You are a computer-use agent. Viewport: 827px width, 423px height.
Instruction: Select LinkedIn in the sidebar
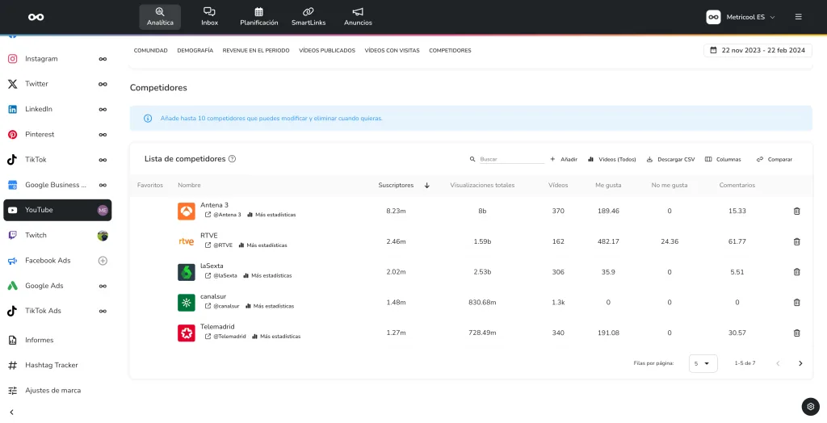pos(57,109)
